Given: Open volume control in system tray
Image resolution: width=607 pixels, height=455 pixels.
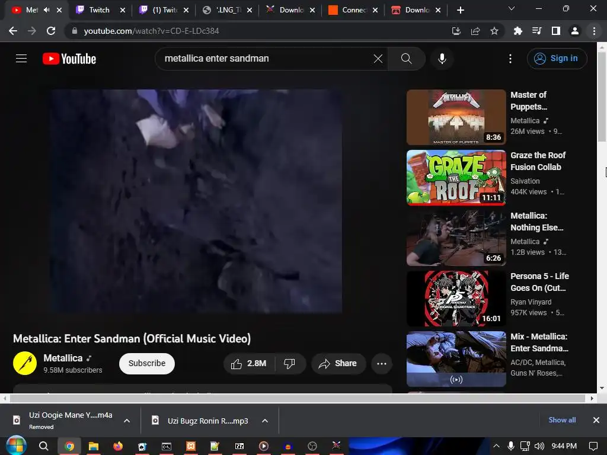Looking at the screenshot, I should 539,446.
